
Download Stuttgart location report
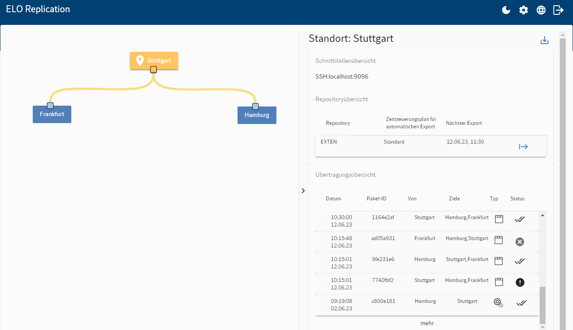545,40
